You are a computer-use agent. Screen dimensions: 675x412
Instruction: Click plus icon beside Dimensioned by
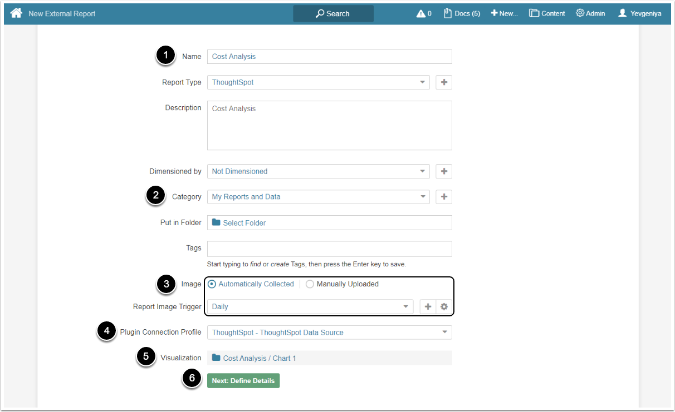click(444, 171)
